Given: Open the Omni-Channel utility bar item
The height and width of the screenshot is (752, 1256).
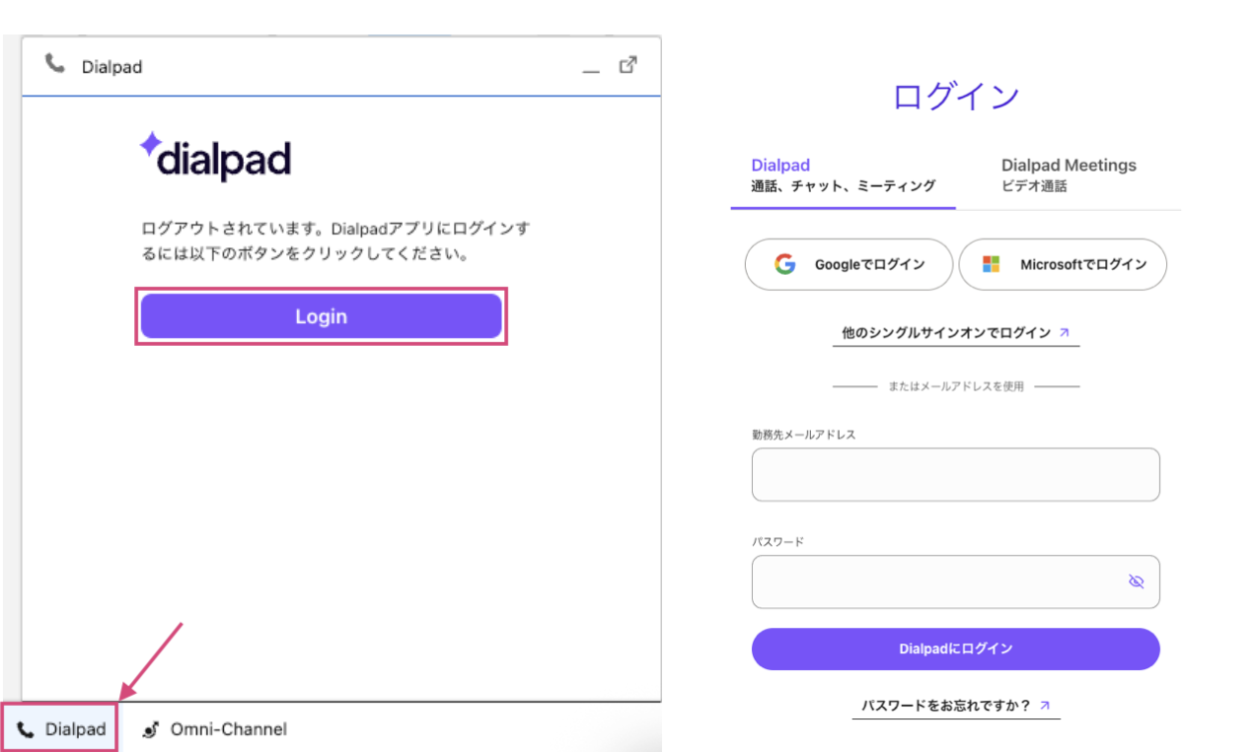Looking at the screenshot, I should (214, 729).
